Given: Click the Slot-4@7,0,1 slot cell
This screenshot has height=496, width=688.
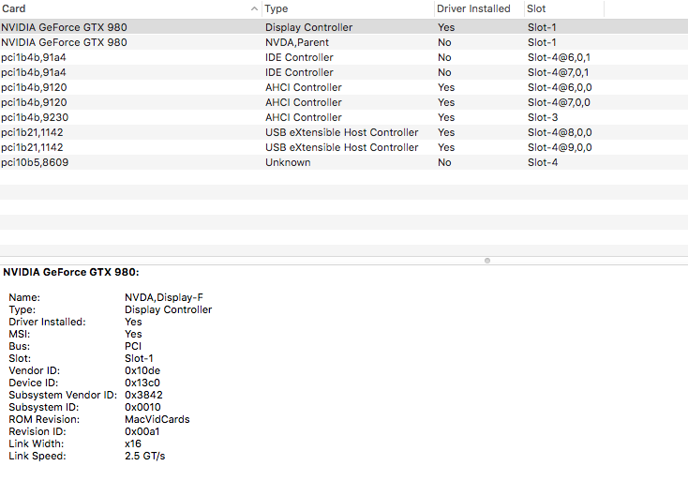Looking at the screenshot, I should tap(558, 72).
